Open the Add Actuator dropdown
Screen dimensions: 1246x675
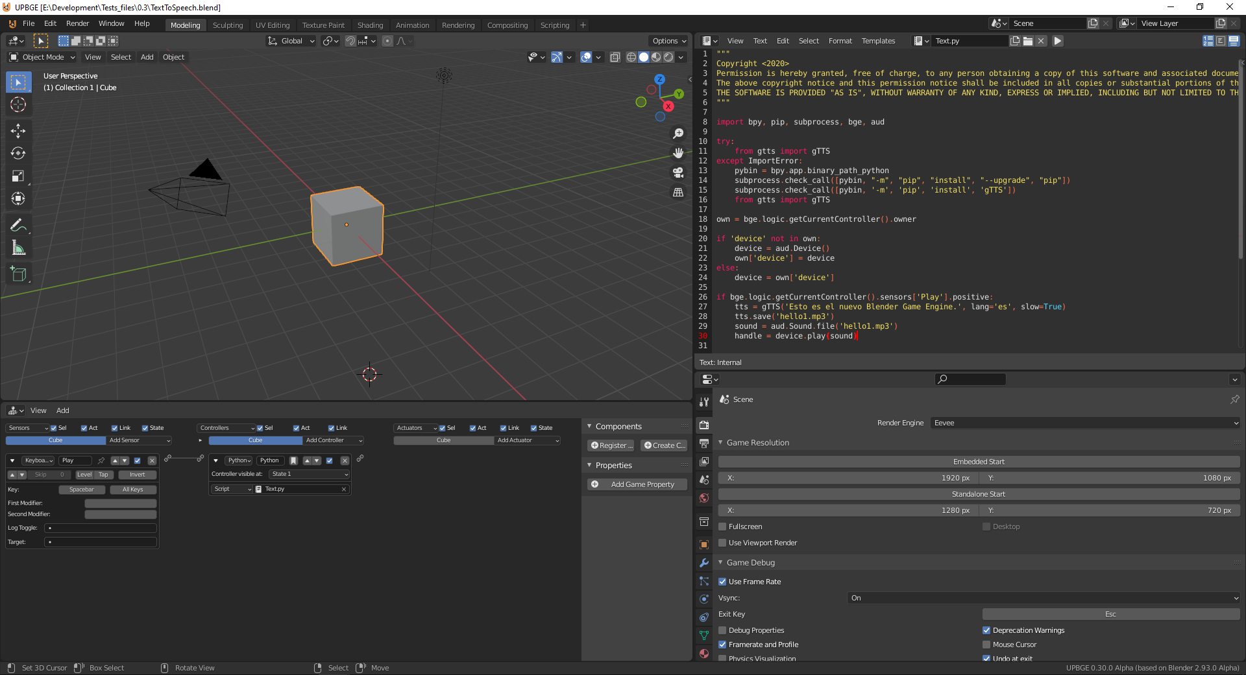(x=528, y=440)
